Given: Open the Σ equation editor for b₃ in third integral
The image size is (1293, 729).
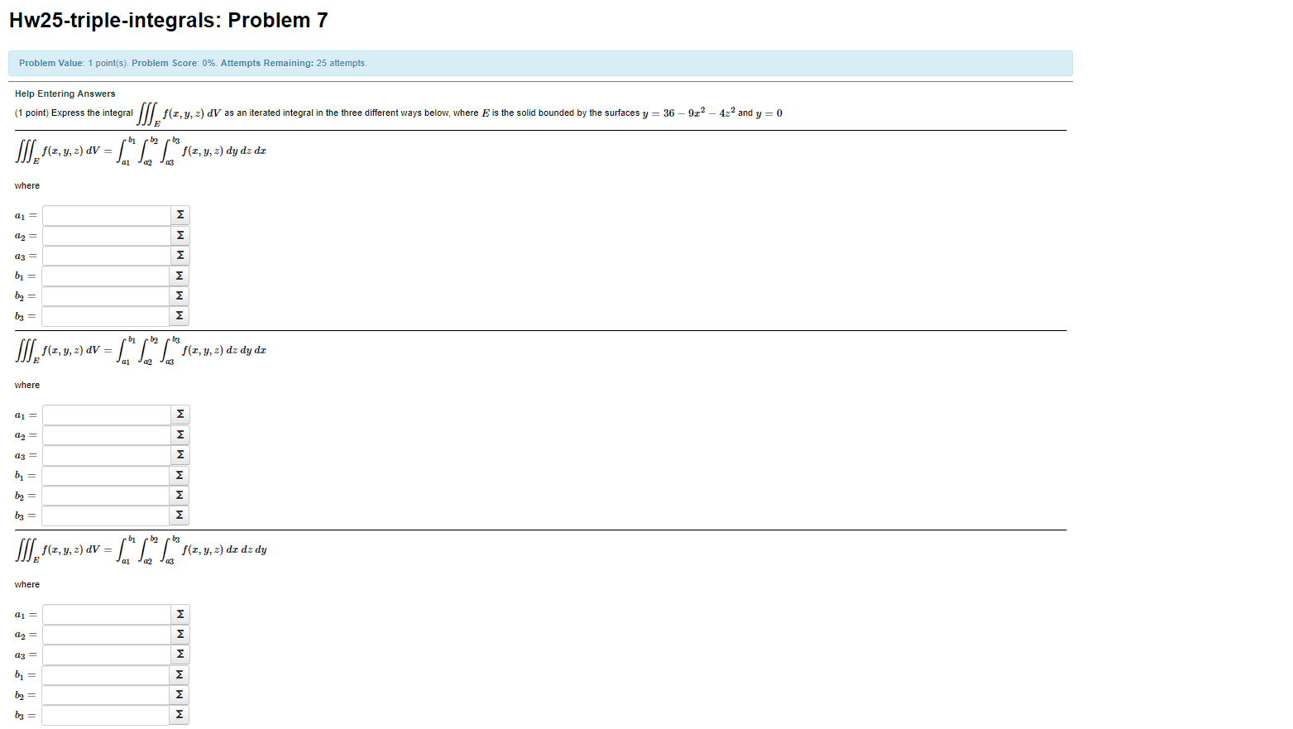Looking at the screenshot, I should (180, 714).
